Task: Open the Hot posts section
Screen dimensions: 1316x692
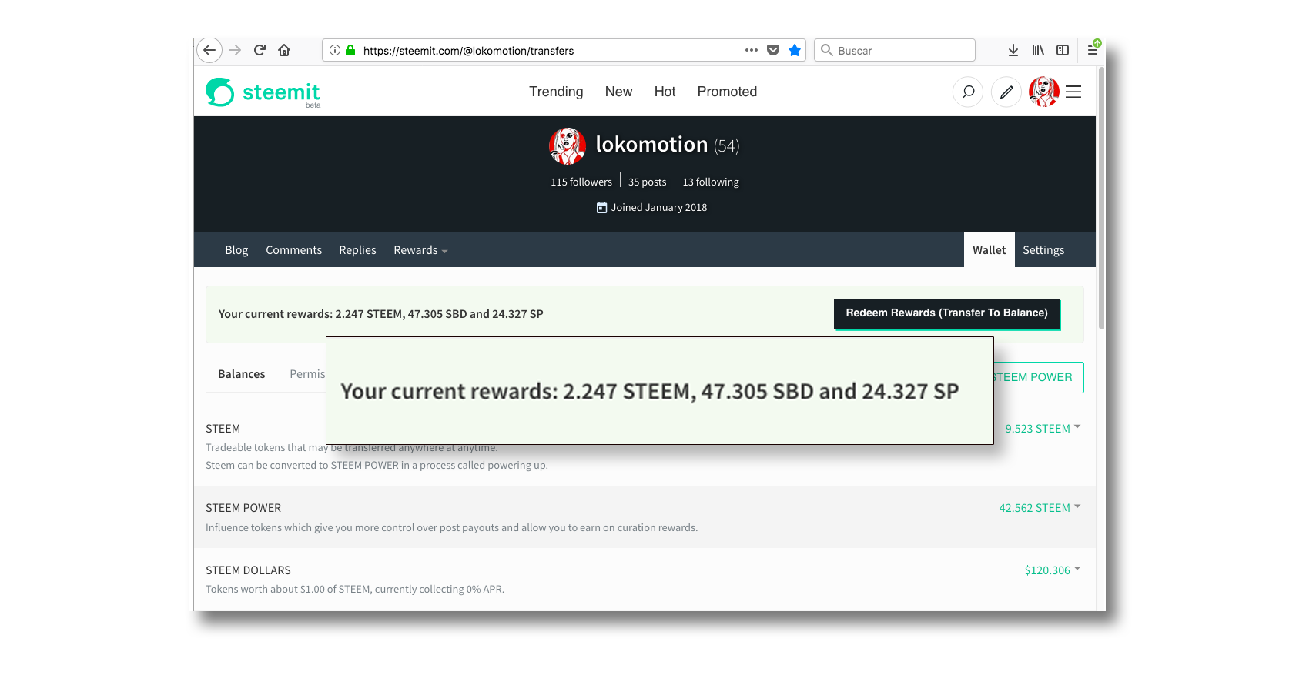Action: coord(665,92)
